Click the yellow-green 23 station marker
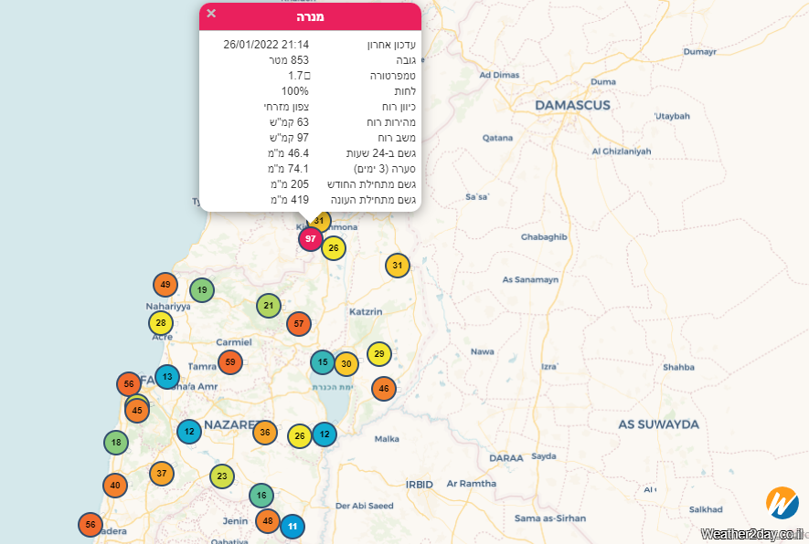Screen dimensions: 809x544 coord(222,476)
